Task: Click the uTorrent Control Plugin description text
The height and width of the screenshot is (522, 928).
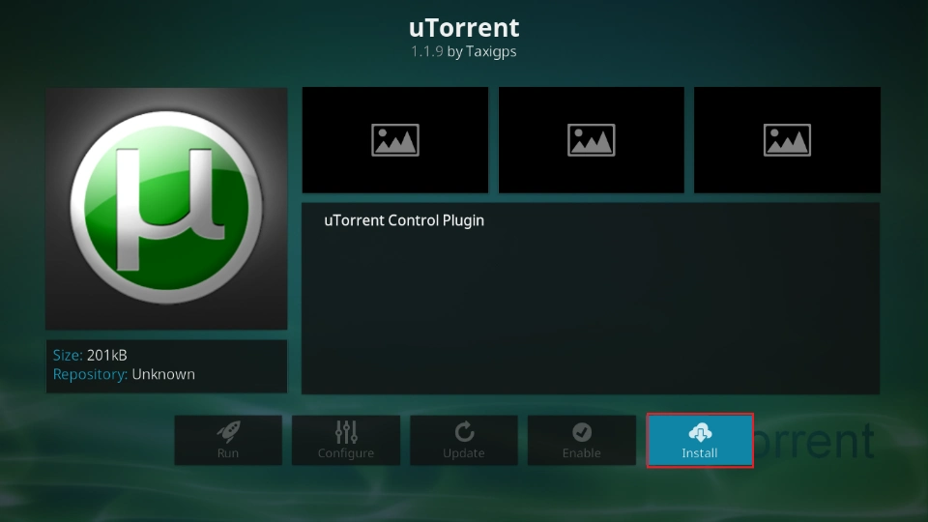Action: click(404, 220)
